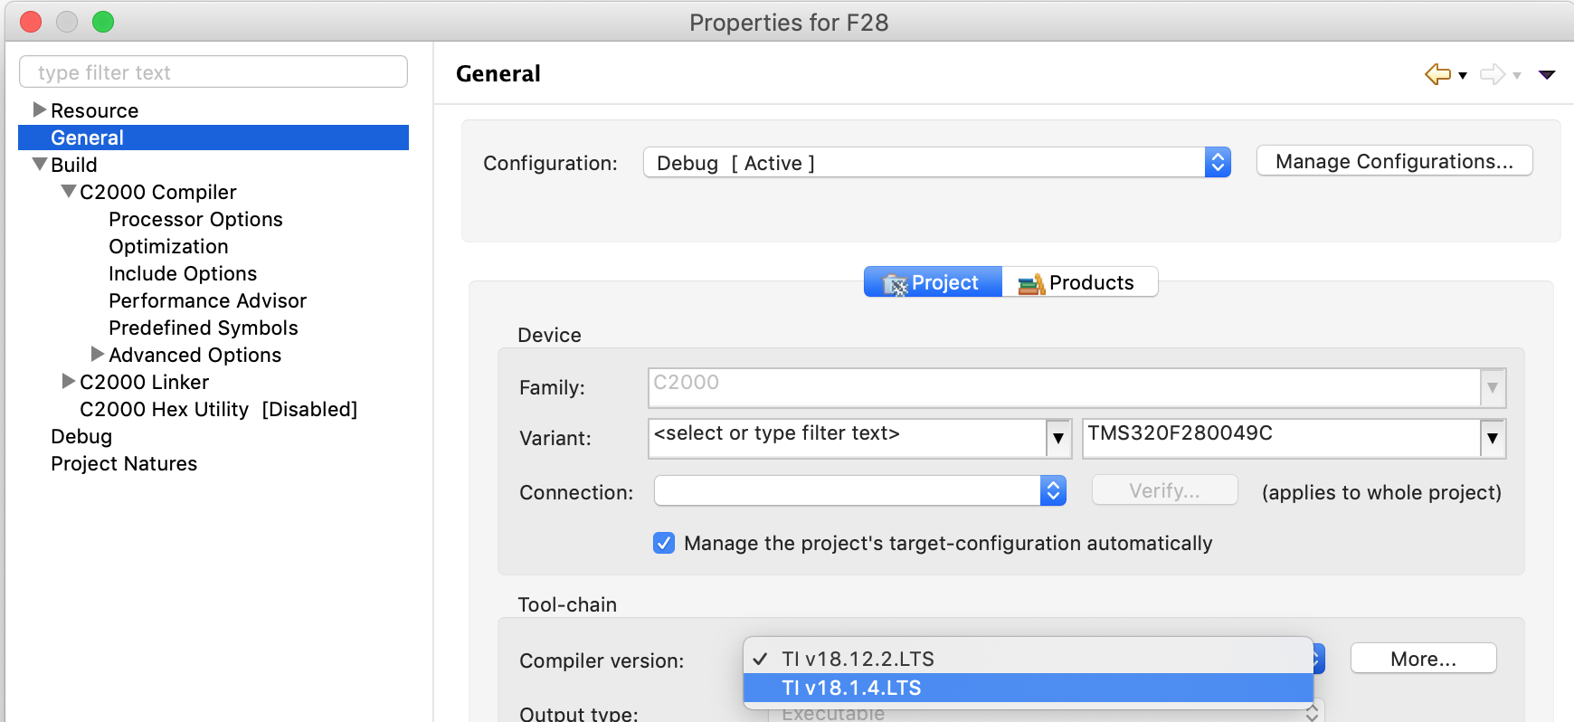Choose TI v18.1.4.LTS compiler version

click(1028, 688)
